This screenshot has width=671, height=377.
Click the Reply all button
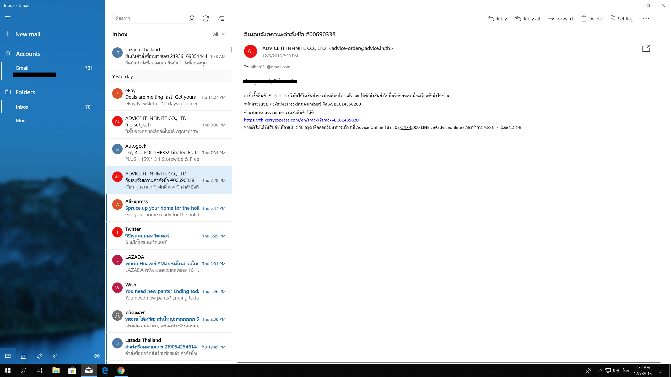[528, 19]
